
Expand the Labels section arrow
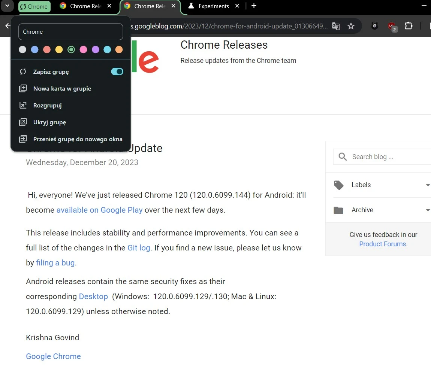tap(428, 185)
